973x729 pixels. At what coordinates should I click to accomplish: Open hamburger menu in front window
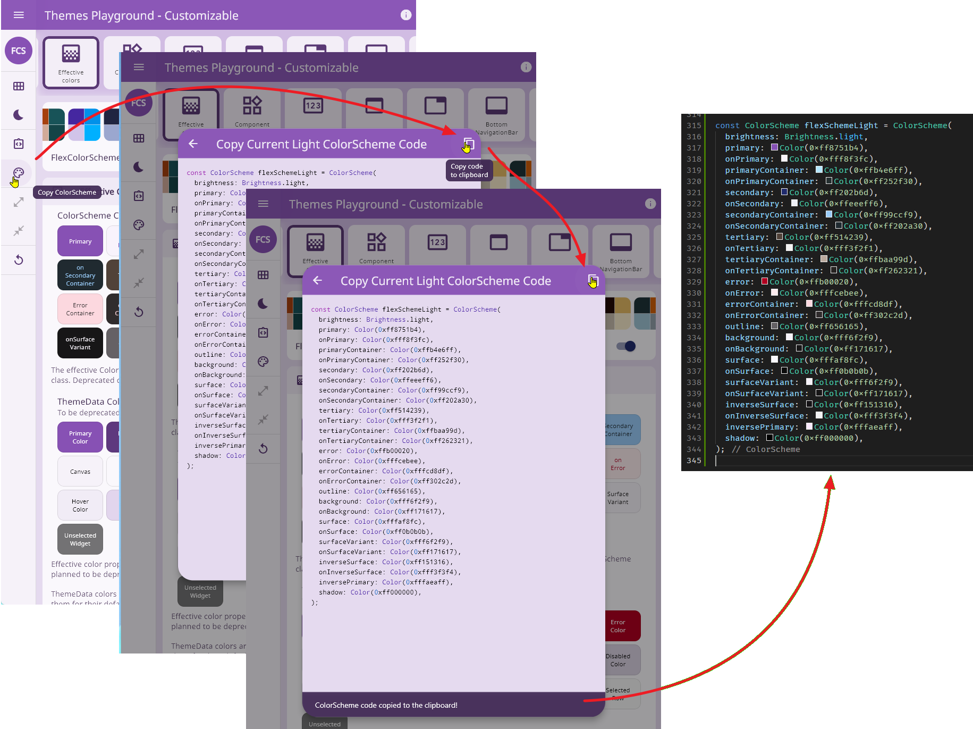pos(263,204)
